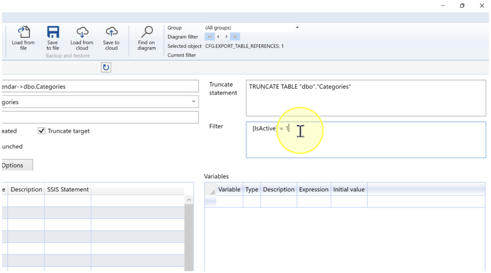Click inside the Filter text box
The height and width of the screenshot is (273, 491).
pos(366,140)
